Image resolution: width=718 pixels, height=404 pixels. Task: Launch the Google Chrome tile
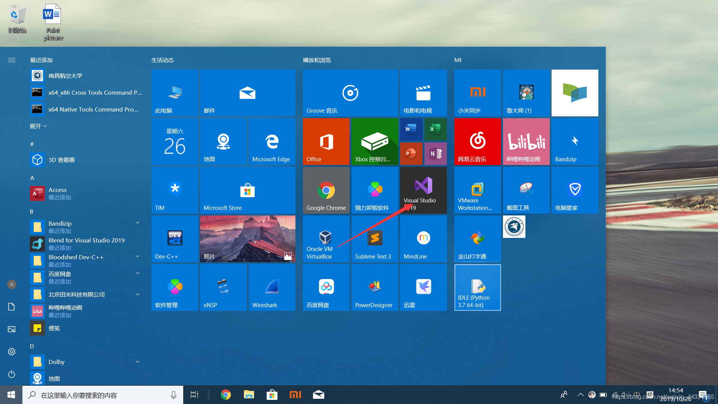tap(326, 190)
